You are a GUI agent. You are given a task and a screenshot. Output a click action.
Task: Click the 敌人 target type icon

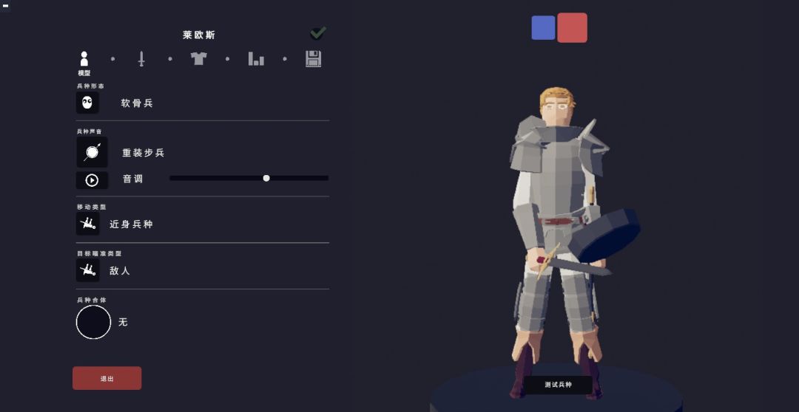coord(87,270)
